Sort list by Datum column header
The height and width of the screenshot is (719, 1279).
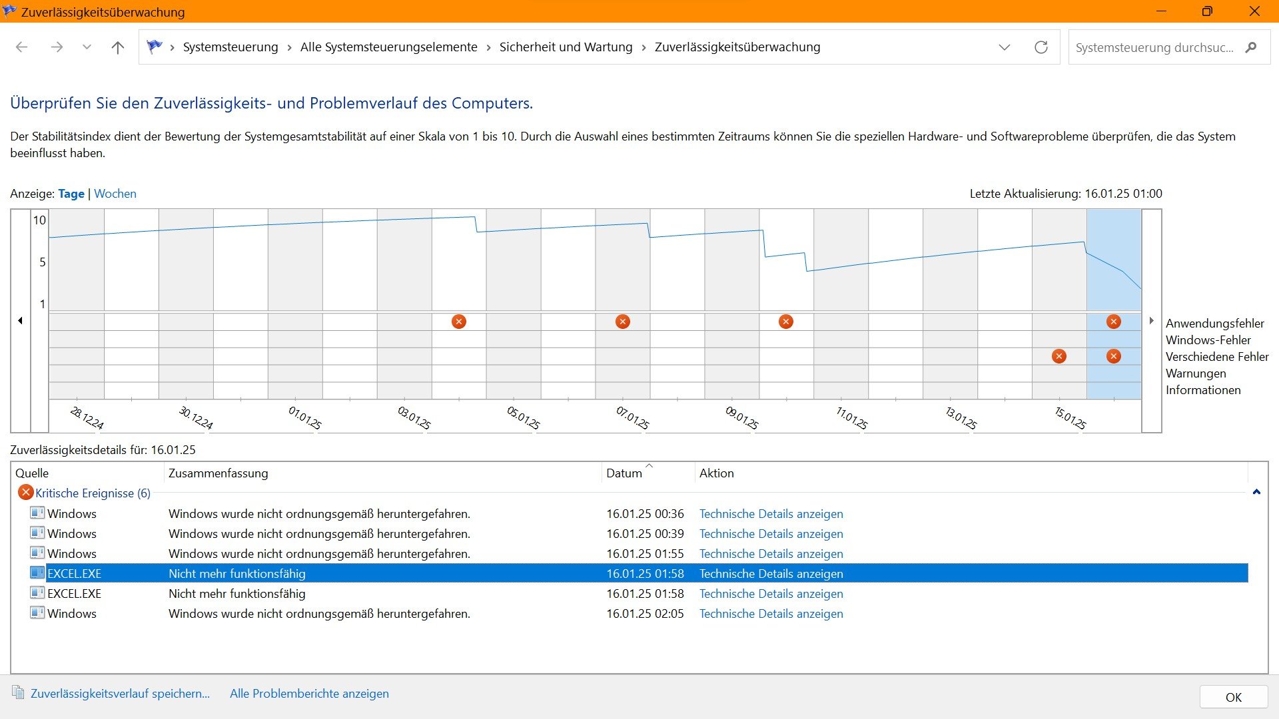click(624, 473)
